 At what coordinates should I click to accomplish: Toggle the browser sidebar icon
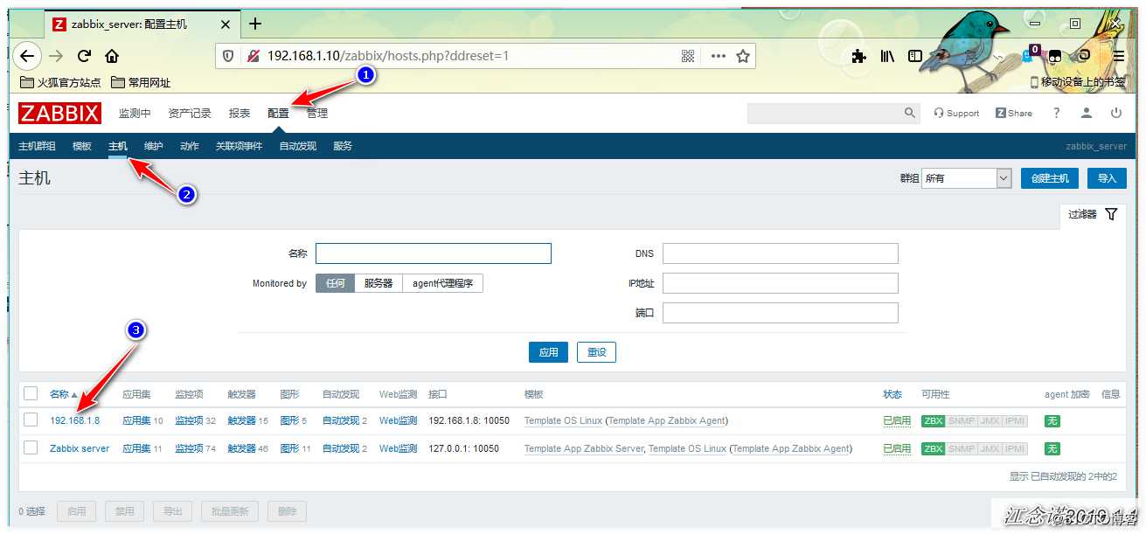pos(915,56)
